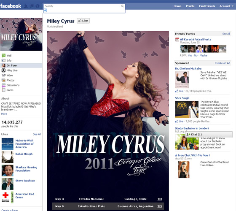Open Profile in top navigation

pos(190,6)
